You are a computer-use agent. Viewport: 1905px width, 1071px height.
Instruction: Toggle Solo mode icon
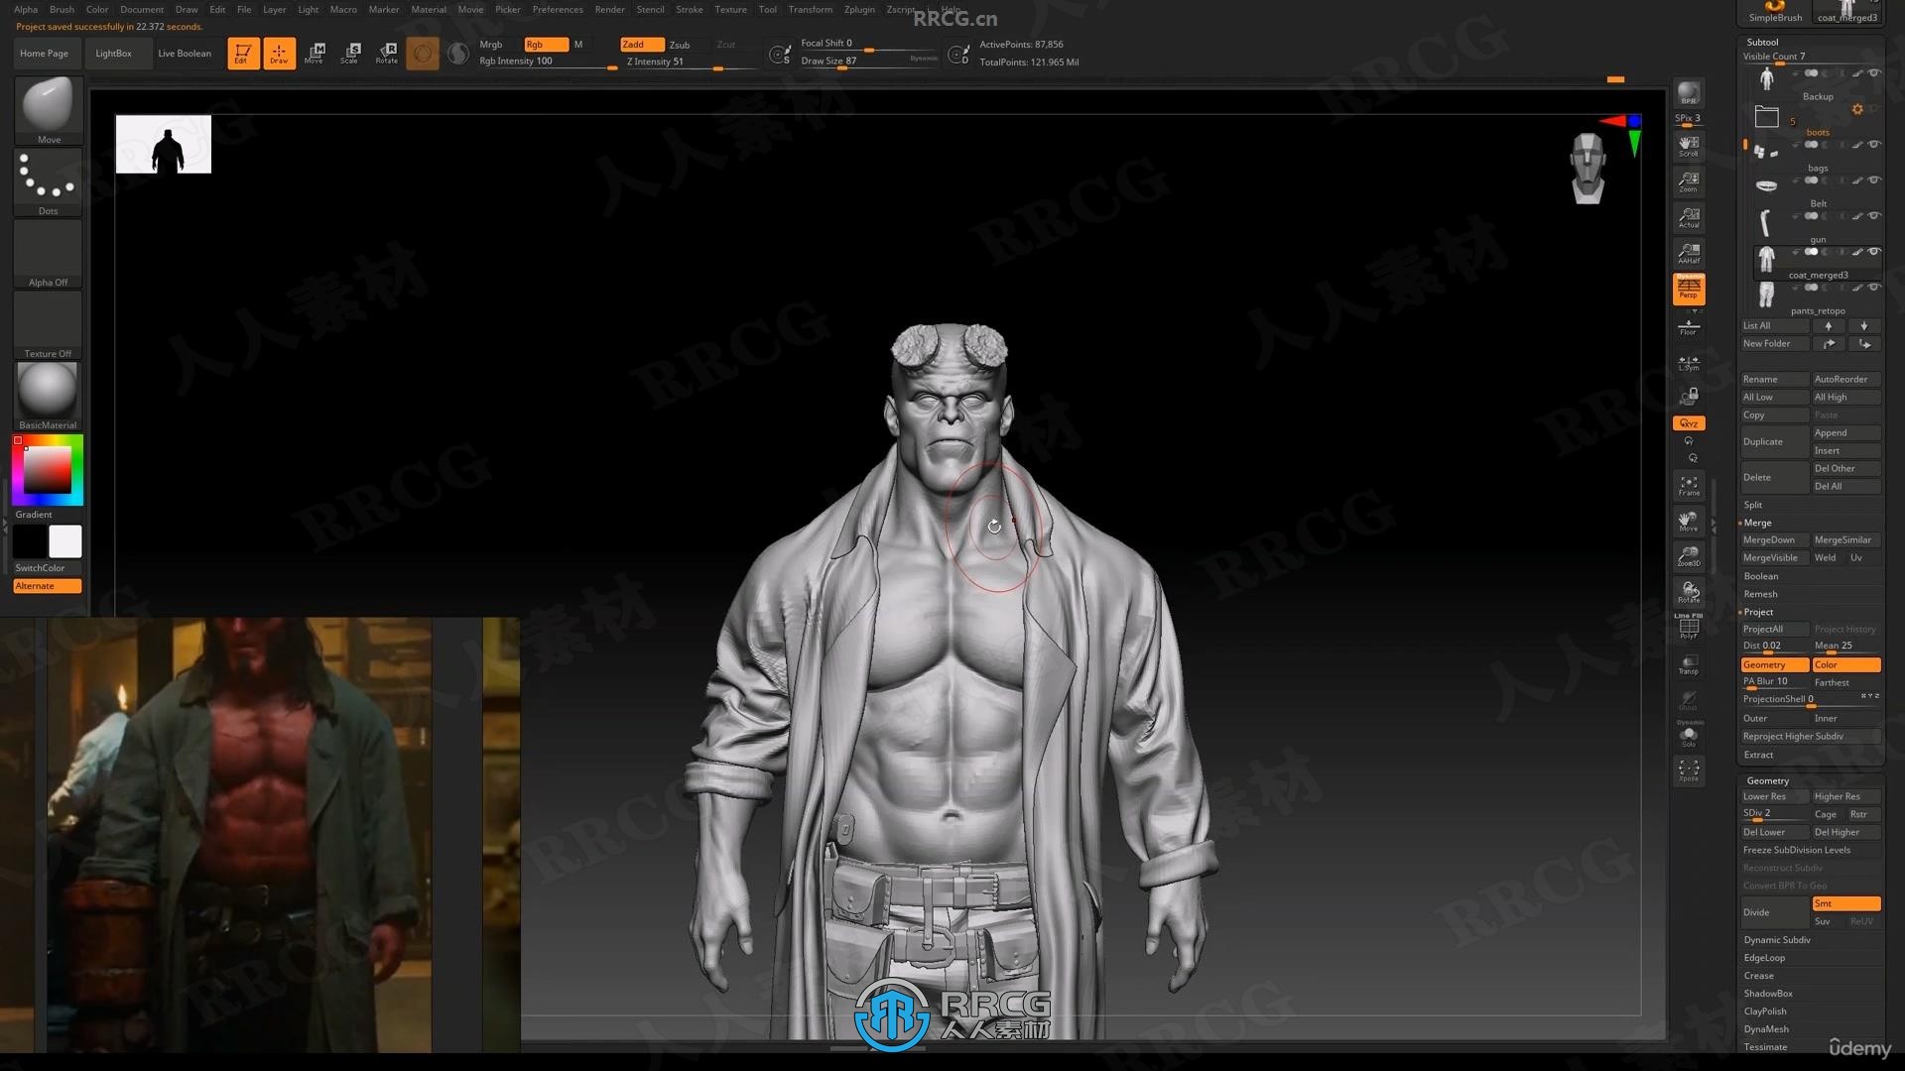coord(1688,737)
